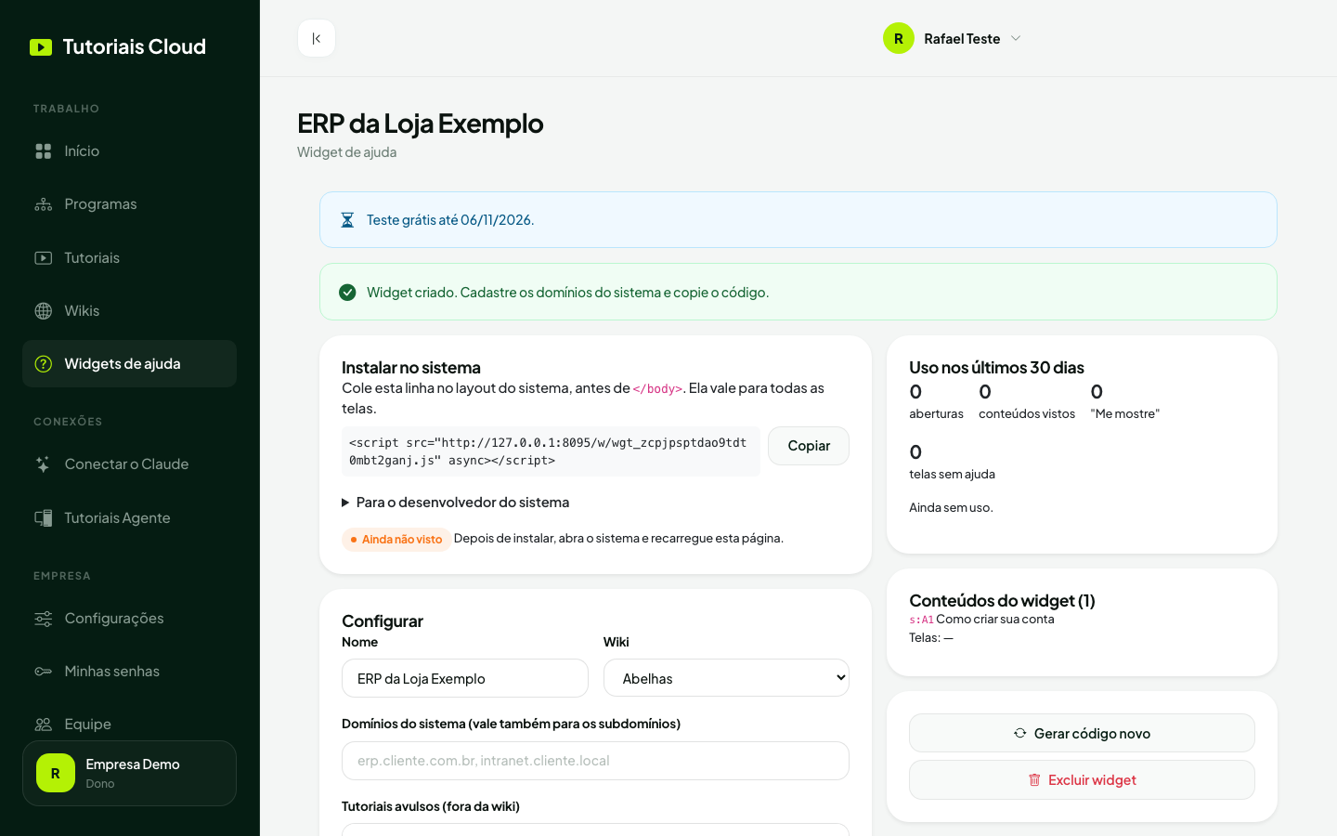This screenshot has height=836, width=1337.
Task: Click the Nome field ERP da Loja Exemplo
Action: pos(465,678)
